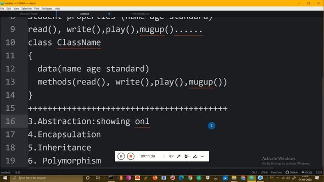324x182 pixels.
Task: Click the misspelled word onl on line 16
Action: [142, 121]
